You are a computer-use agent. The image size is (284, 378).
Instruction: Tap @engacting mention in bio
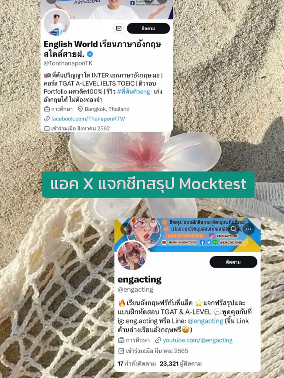point(205,321)
